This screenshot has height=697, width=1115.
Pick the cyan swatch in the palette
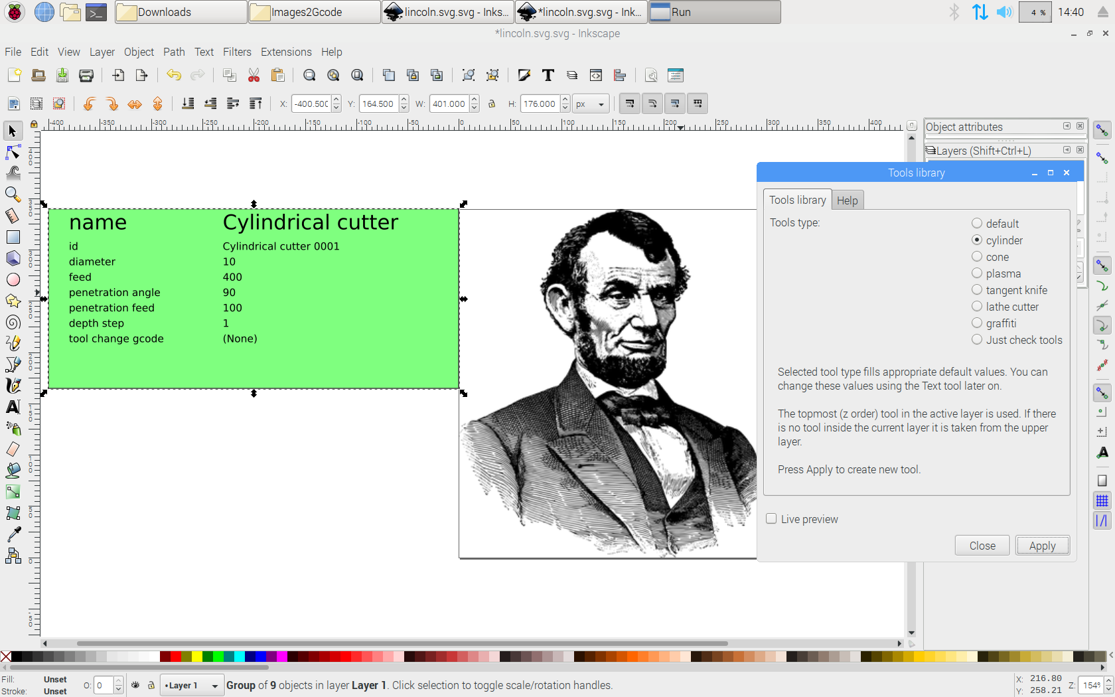[240, 657]
